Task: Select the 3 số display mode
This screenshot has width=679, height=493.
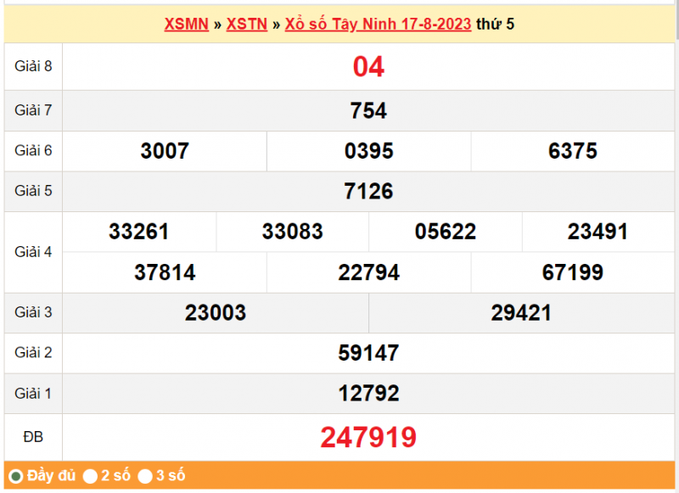Action: pyautogui.click(x=147, y=476)
